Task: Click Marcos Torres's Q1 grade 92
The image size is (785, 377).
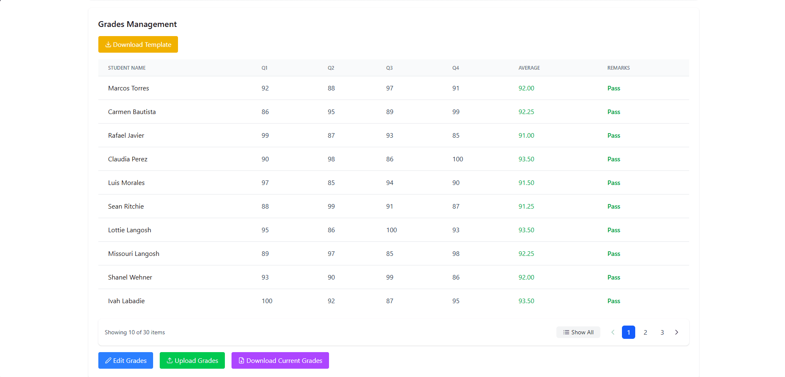Action: point(265,88)
